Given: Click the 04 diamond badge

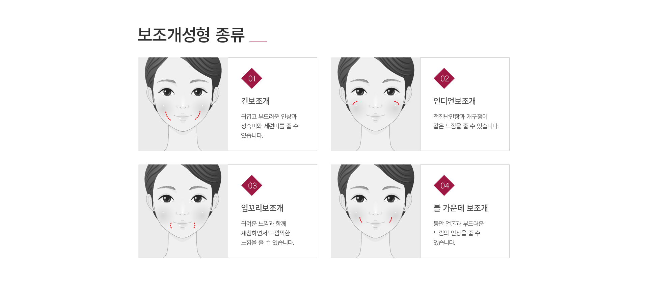Looking at the screenshot, I should click(x=444, y=185).
